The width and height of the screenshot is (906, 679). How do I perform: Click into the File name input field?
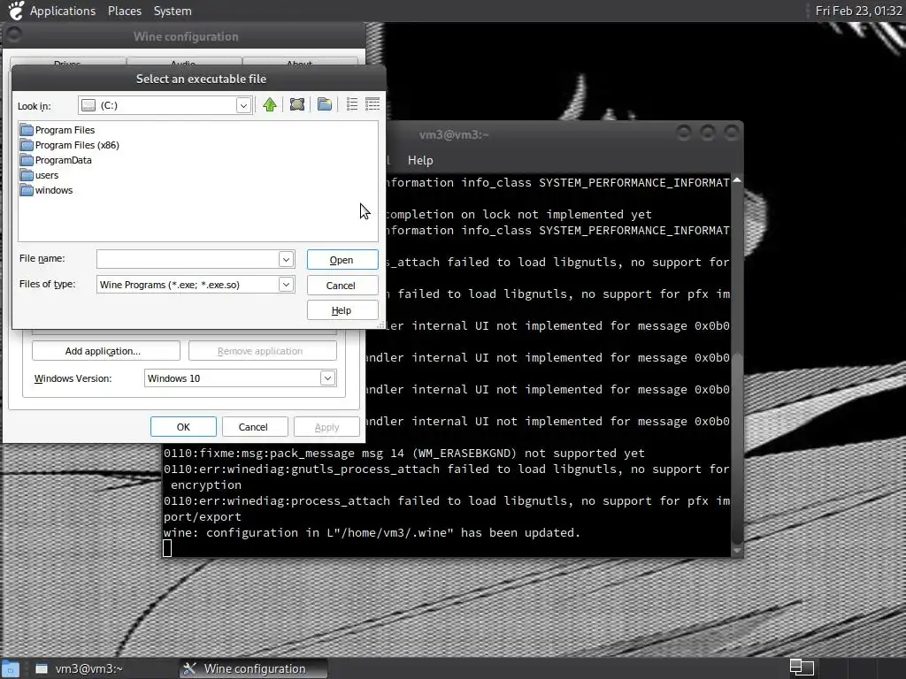point(188,259)
